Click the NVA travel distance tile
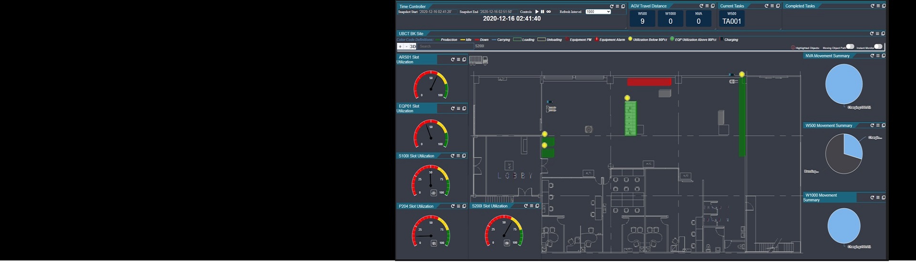Image resolution: width=916 pixels, height=262 pixels. 698,19
